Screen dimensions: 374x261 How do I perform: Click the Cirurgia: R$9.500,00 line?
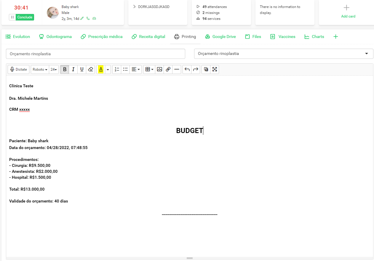coord(30,165)
